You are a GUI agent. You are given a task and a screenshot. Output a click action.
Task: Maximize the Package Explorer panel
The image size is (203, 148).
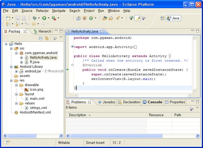(61, 31)
